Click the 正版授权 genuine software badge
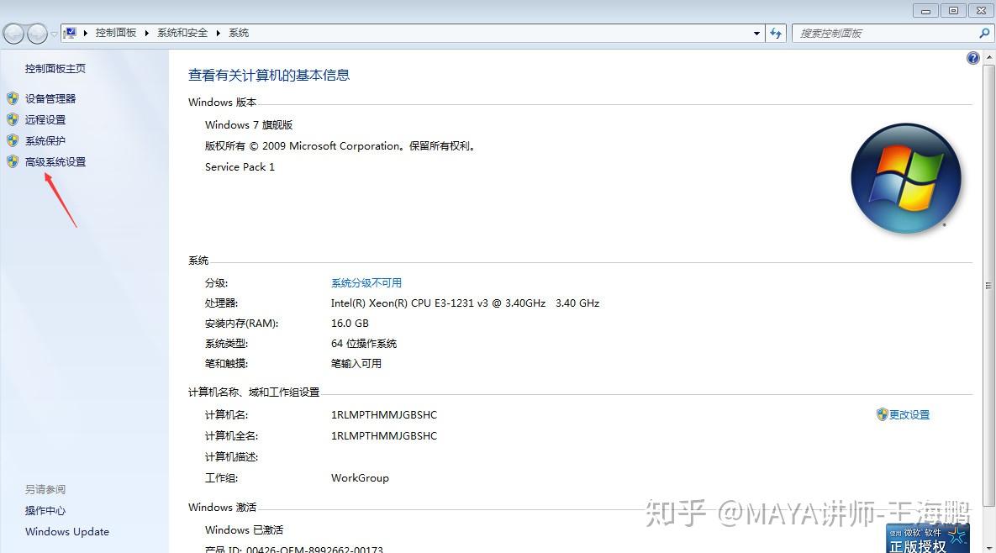The height and width of the screenshot is (553, 996). click(x=927, y=539)
